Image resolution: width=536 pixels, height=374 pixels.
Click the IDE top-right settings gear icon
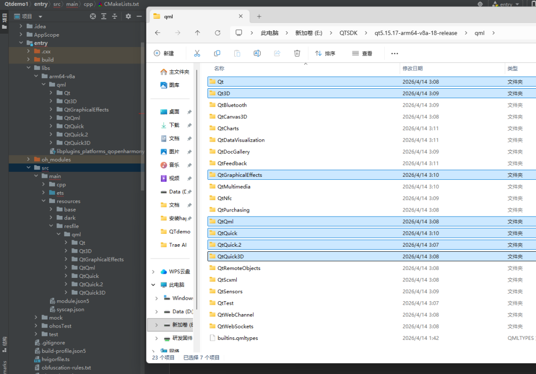click(480, 4)
